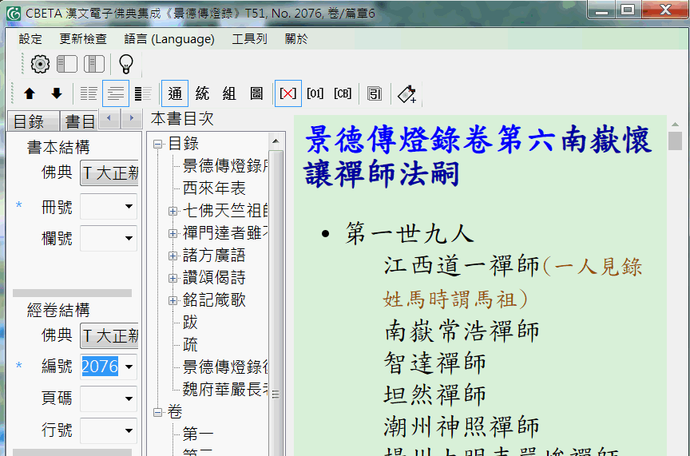Open the settings gear icon
The height and width of the screenshot is (456, 690).
point(40,65)
